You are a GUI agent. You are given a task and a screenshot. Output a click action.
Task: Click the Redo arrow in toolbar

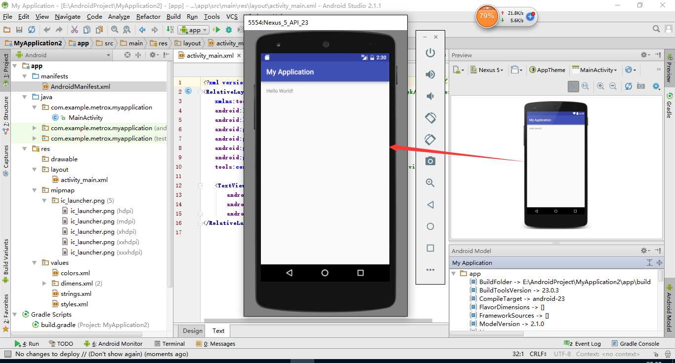point(59,30)
